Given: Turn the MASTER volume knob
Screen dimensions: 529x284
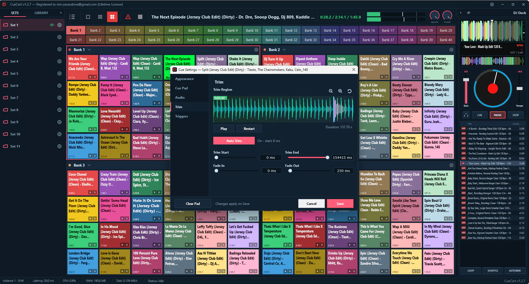Looking at the screenshot, I should (x=435, y=16).
